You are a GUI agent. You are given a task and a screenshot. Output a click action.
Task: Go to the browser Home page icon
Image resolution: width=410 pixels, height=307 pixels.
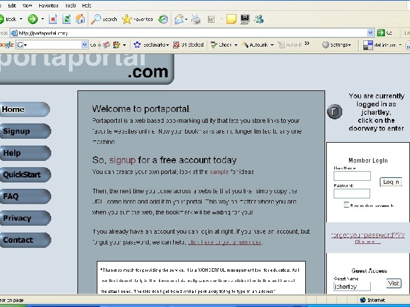point(80,19)
